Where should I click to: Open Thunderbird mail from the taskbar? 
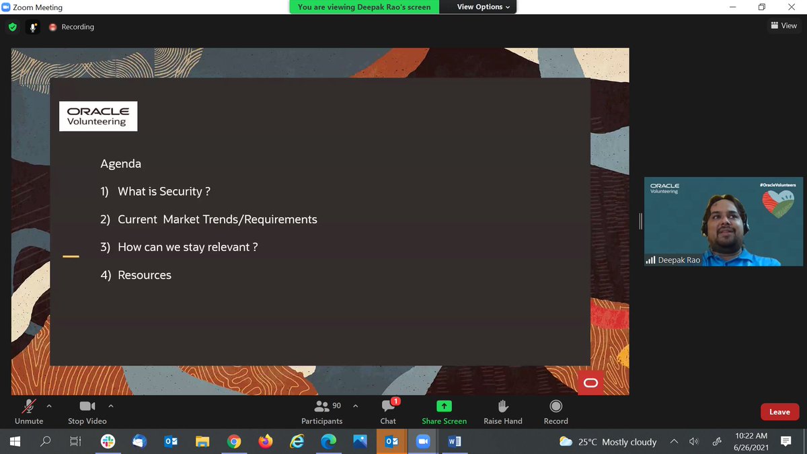[139, 442]
